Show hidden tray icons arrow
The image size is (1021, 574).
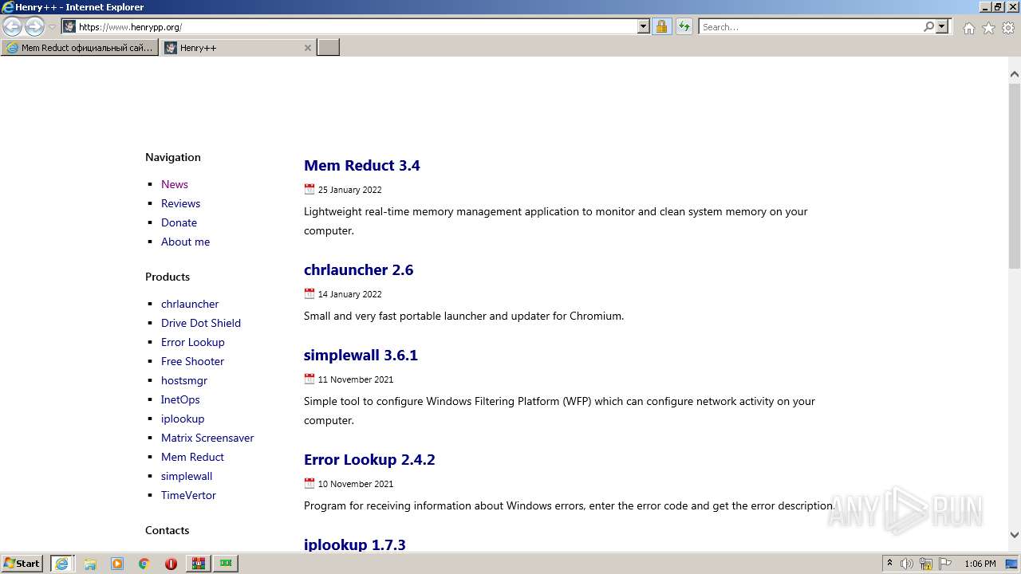[x=889, y=564]
